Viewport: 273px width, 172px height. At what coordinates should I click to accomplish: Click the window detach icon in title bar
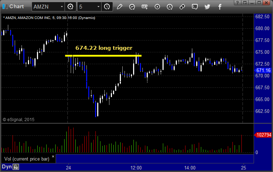(245, 3)
